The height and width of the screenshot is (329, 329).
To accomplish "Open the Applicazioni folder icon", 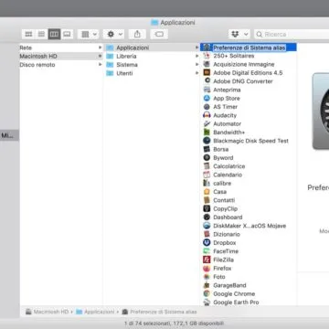I will tap(110, 48).
